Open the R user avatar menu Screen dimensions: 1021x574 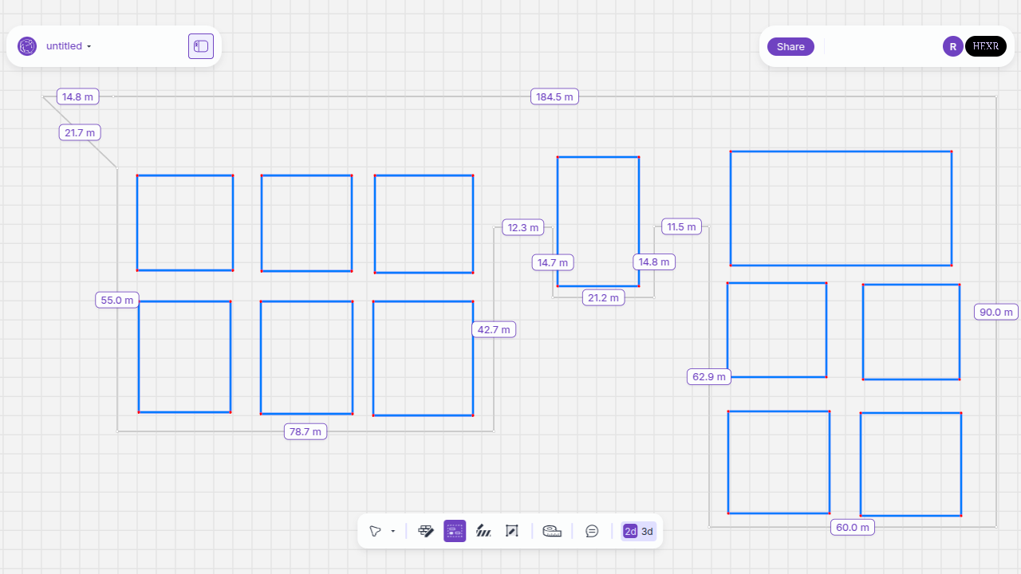tap(952, 46)
